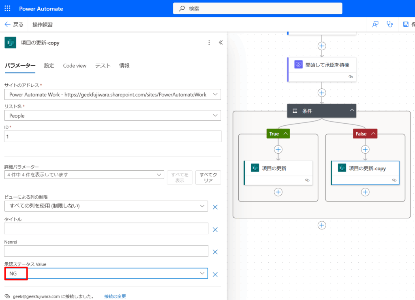Image resolution: width=415 pixels, height=300 pixels.
Task: Click the save disk icon
Action: (406, 25)
